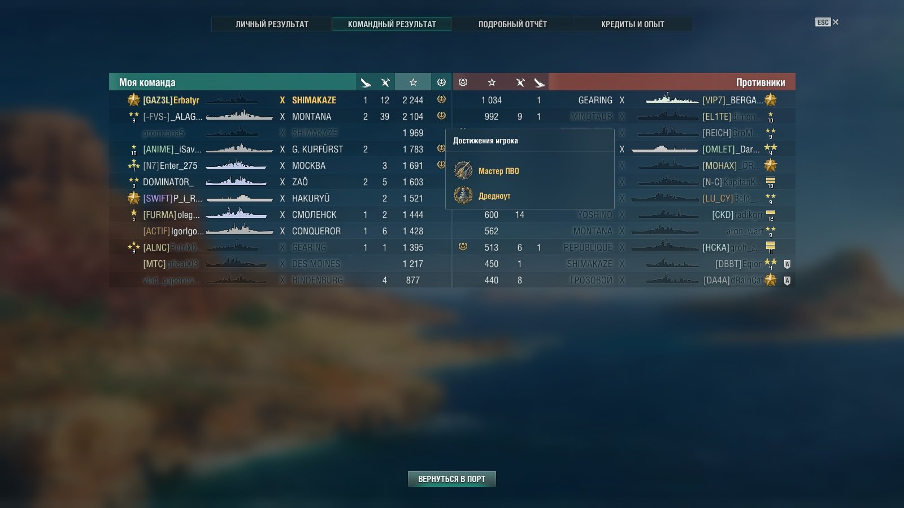Sort enemies by achievements medal icon
The image size is (904, 508).
point(463,82)
